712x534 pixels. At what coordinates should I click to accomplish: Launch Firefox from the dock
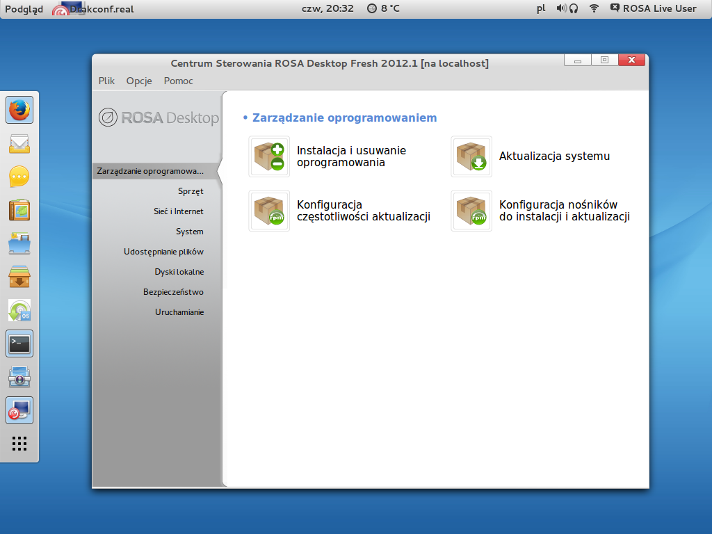pos(19,110)
